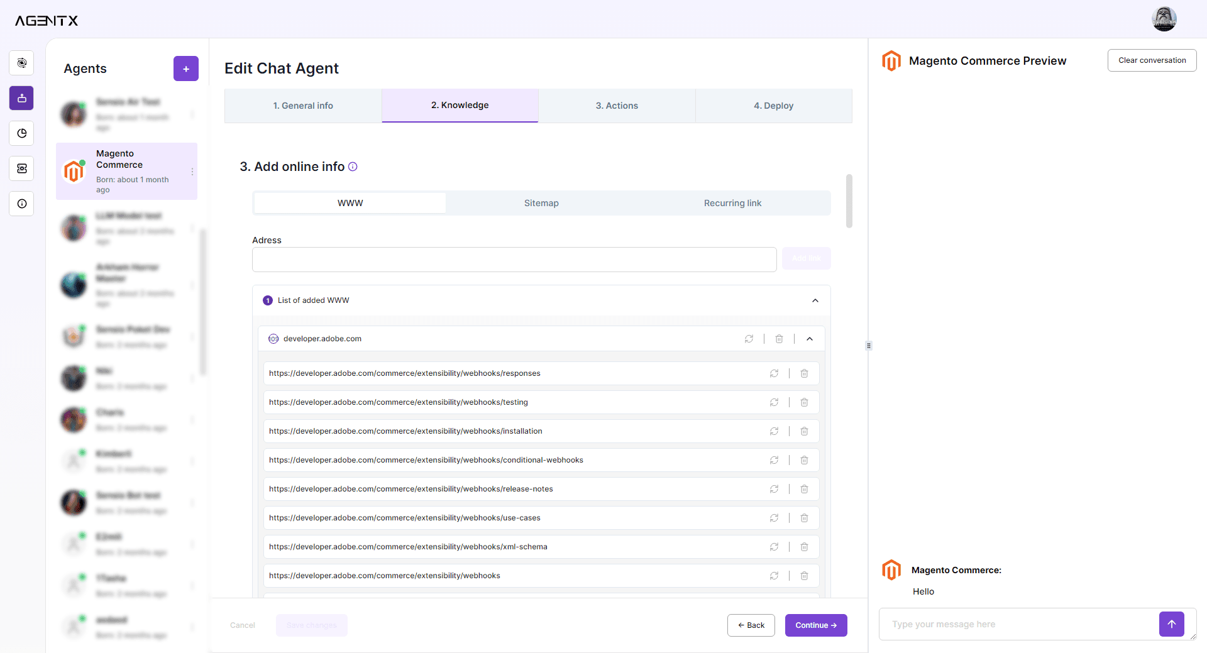Focus the chat message input
The width and height of the screenshot is (1207, 653).
[1019, 624]
